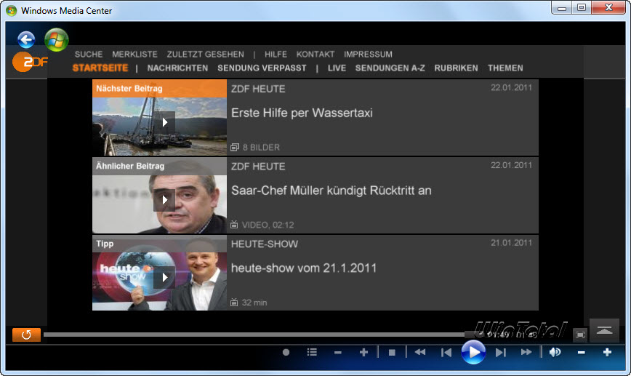Collapse panel with the up-arrow button

[x=604, y=330]
